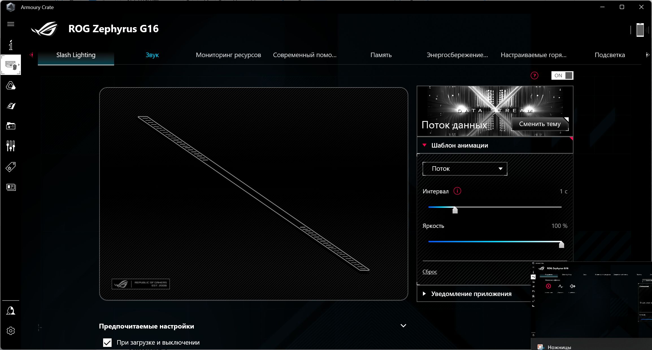Click the ROG eye logo header
The width and height of the screenshot is (652, 350).
click(x=45, y=29)
